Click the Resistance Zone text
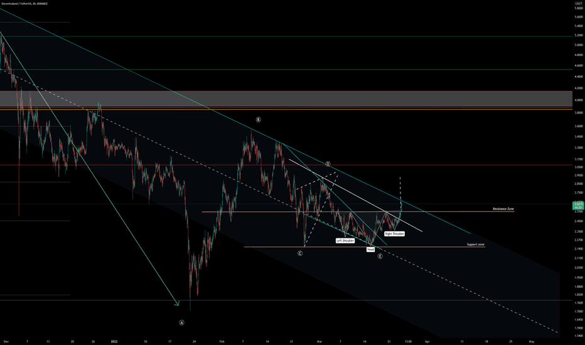 503,209
